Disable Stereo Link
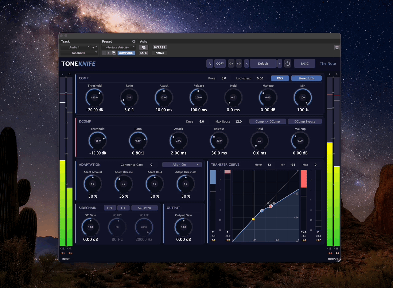393x288 pixels. pos(306,78)
